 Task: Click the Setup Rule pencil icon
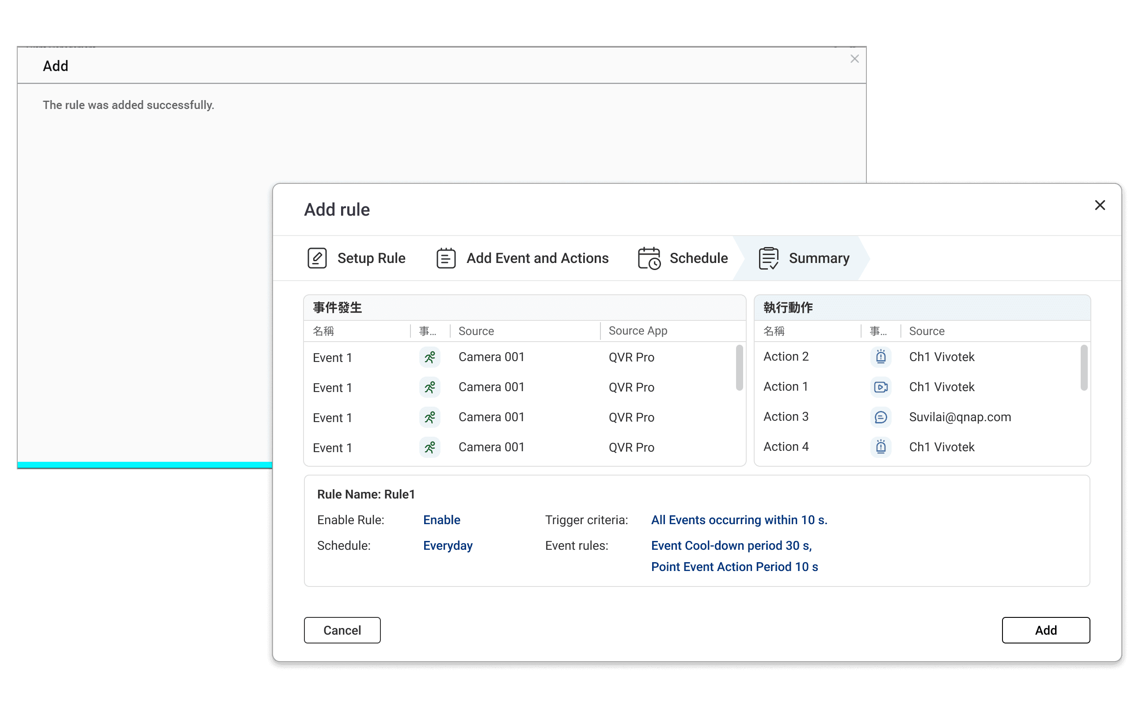click(x=317, y=258)
